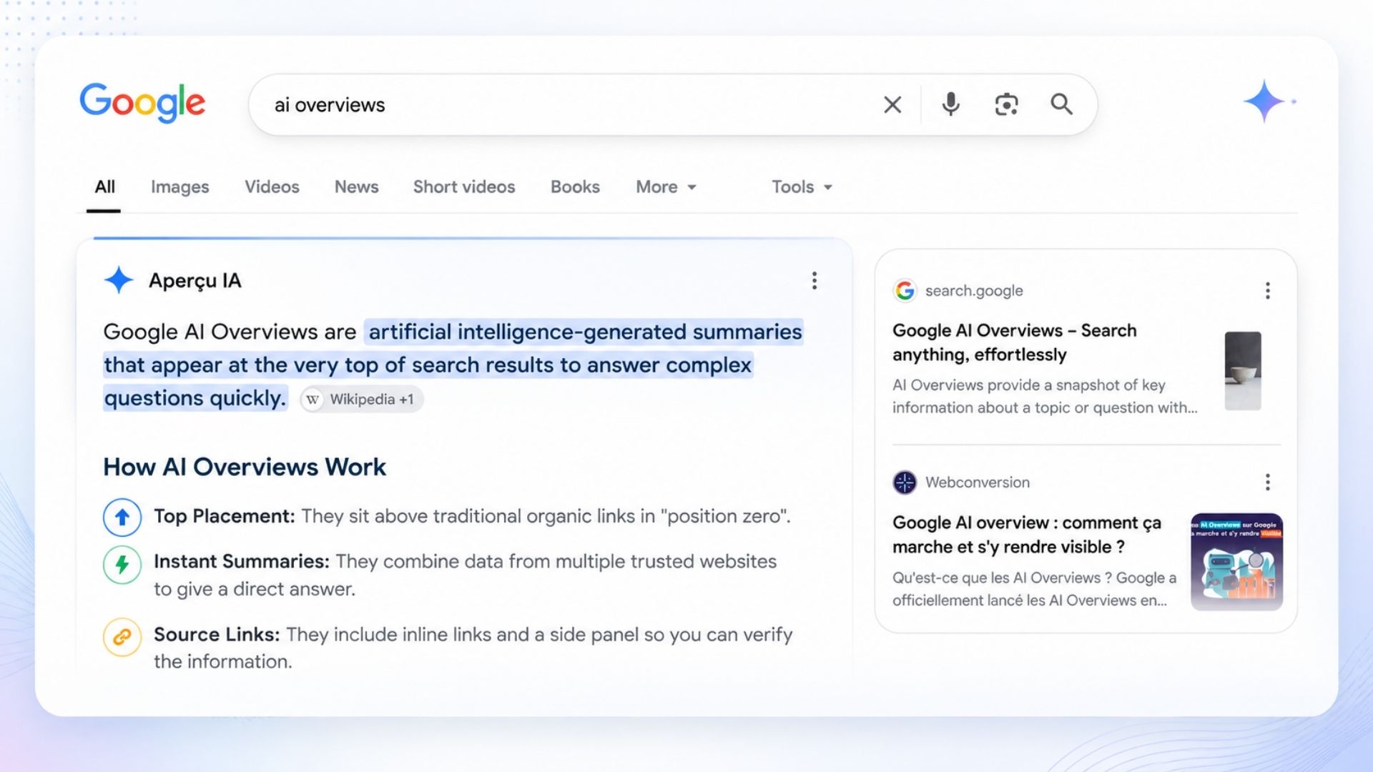Switch to the Videos tab
The image size is (1373, 772).
click(272, 187)
